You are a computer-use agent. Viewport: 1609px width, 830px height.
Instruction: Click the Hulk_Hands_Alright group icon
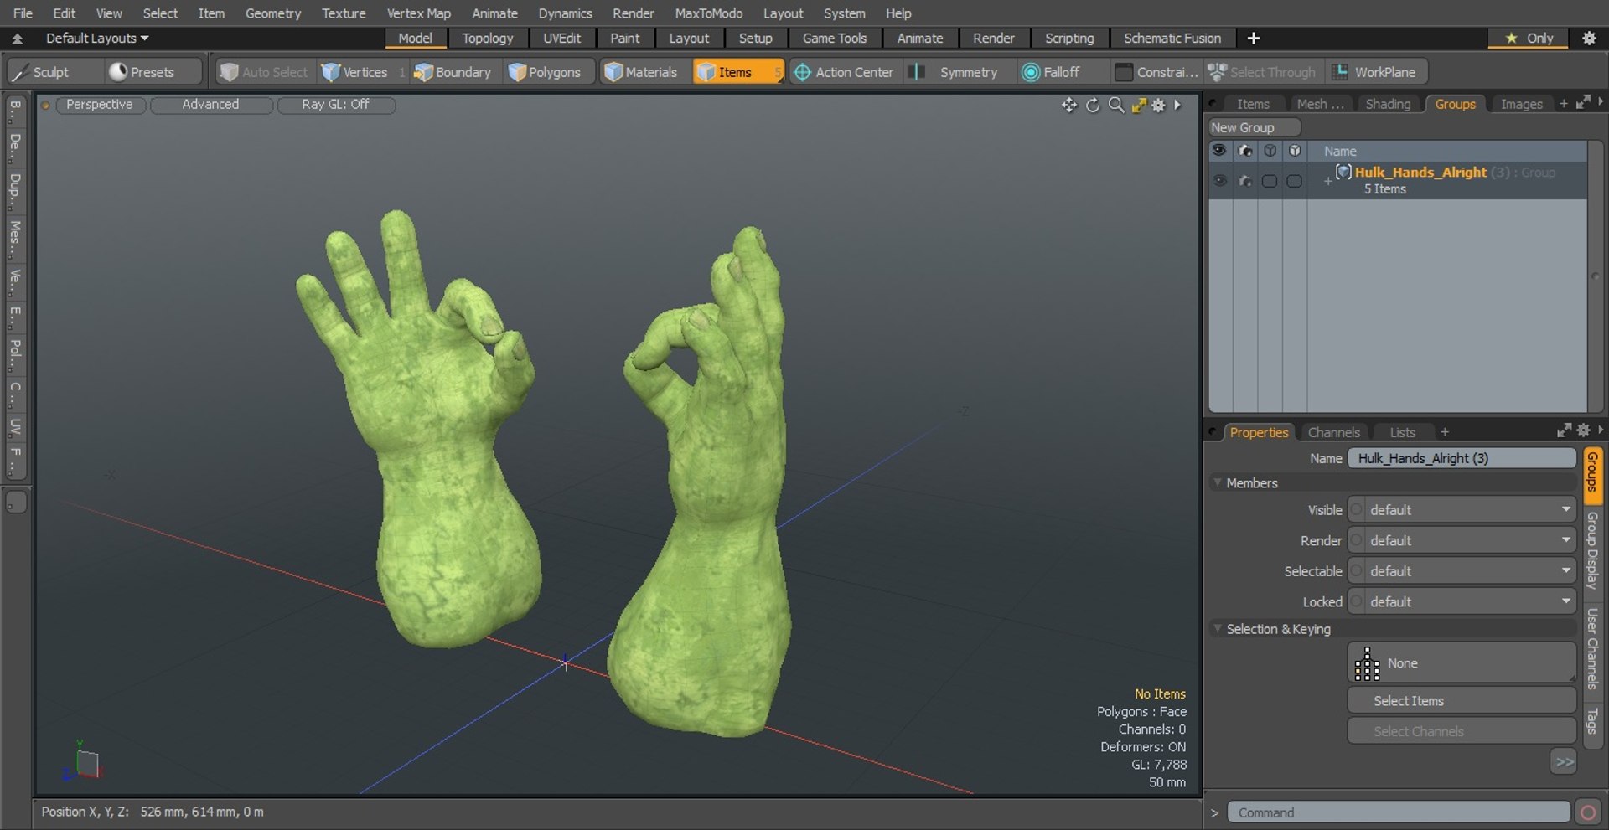tap(1343, 172)
